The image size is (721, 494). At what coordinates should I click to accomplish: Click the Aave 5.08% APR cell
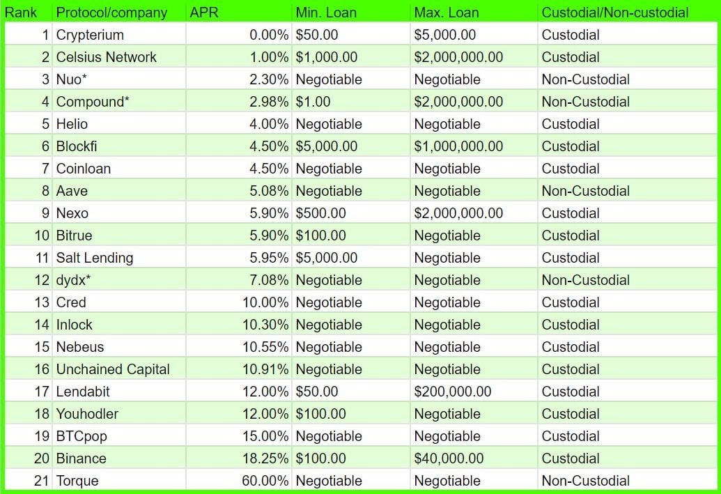[x=269, y=191]
